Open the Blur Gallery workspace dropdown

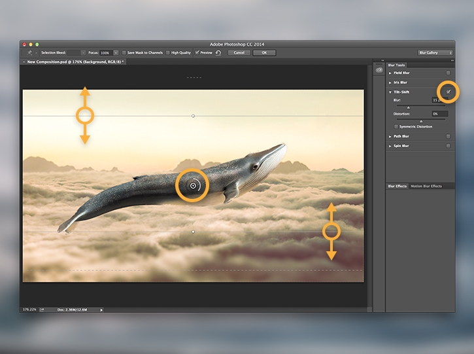(x=435, y=52)
